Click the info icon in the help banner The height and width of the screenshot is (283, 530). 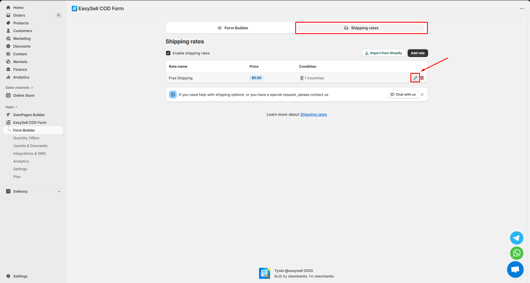(x=173, y=95)
